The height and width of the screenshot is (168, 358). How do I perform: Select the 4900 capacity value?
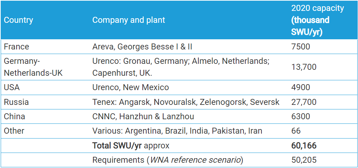coord(301,87)
